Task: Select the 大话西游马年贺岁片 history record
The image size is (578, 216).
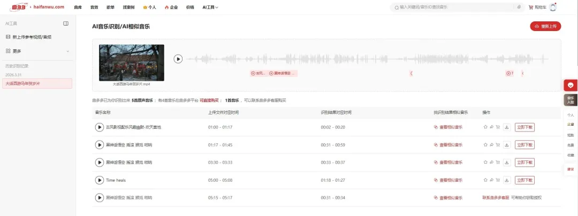Action: (37, 83)
